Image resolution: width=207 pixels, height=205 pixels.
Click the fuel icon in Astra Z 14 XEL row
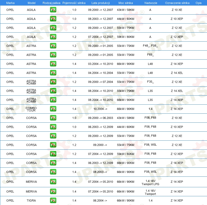tap(53, 73)
